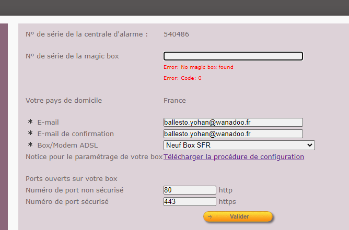This screenshot has width=349, height=230.
Task: Select the E-mail de confirmation field
Action: (x=233, y=134)
